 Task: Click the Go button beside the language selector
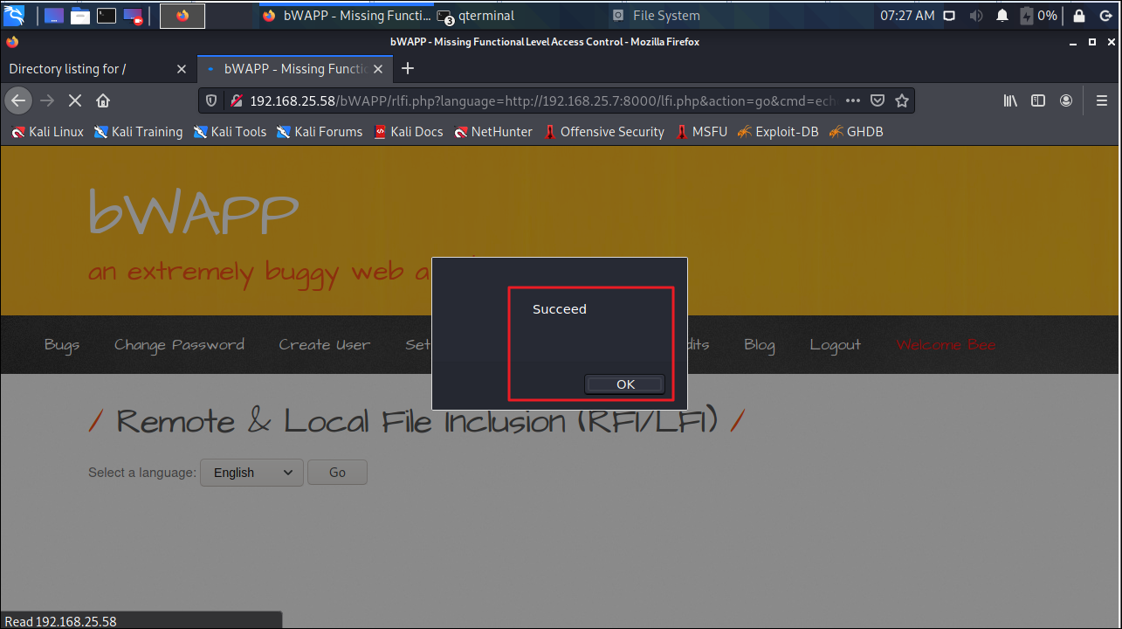tap(337, 473)
